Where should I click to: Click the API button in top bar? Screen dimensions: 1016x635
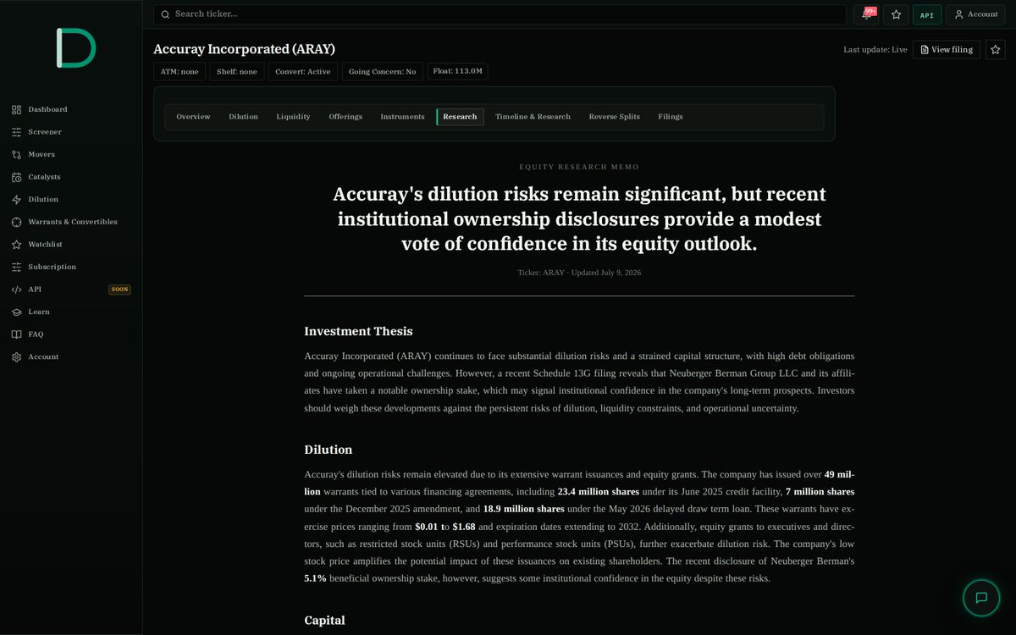pyautogui.click(x=927, y=14)
